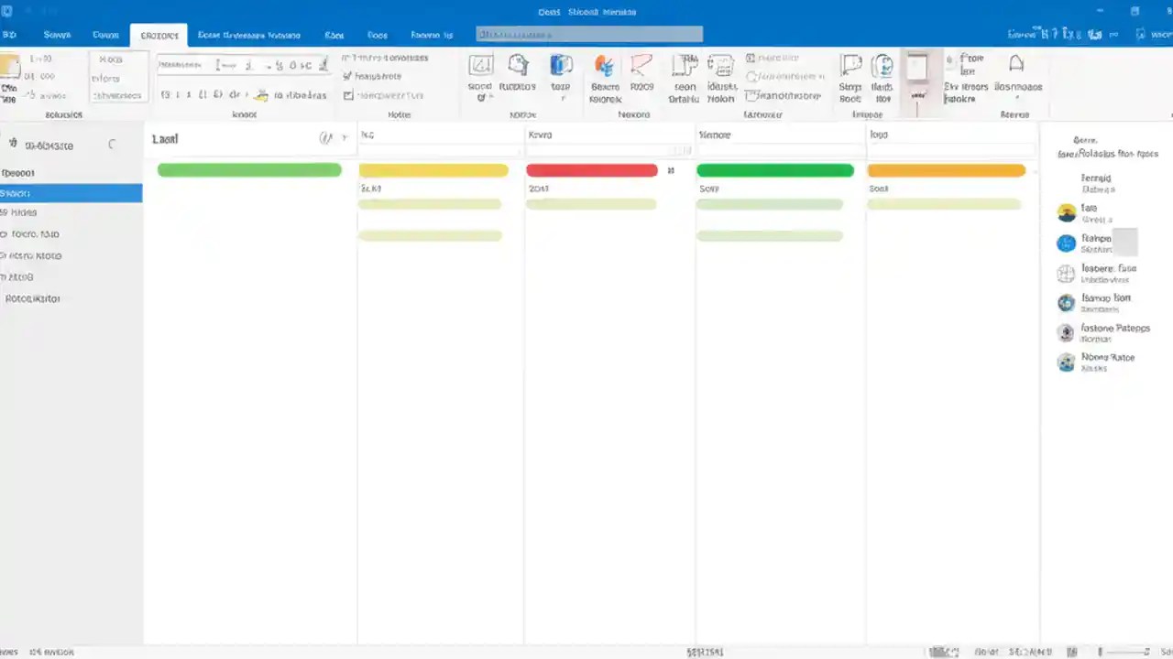
Task: Open the leftmost File menu tab
Action: tap(9, 35)
